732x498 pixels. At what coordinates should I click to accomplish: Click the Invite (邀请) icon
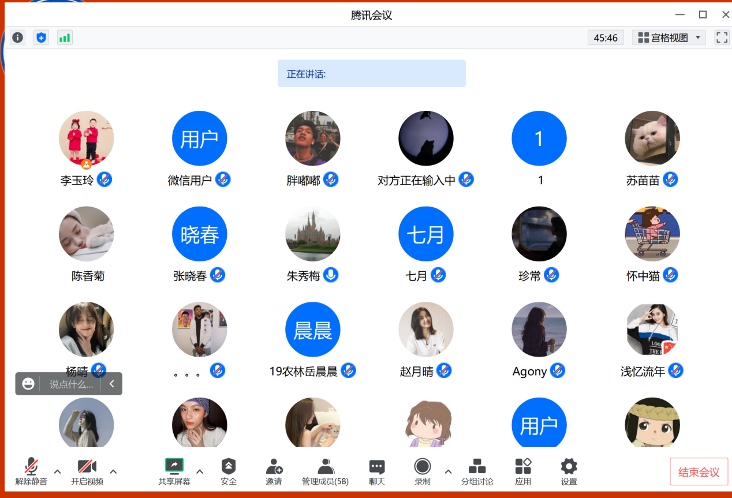tap(274, 471)
